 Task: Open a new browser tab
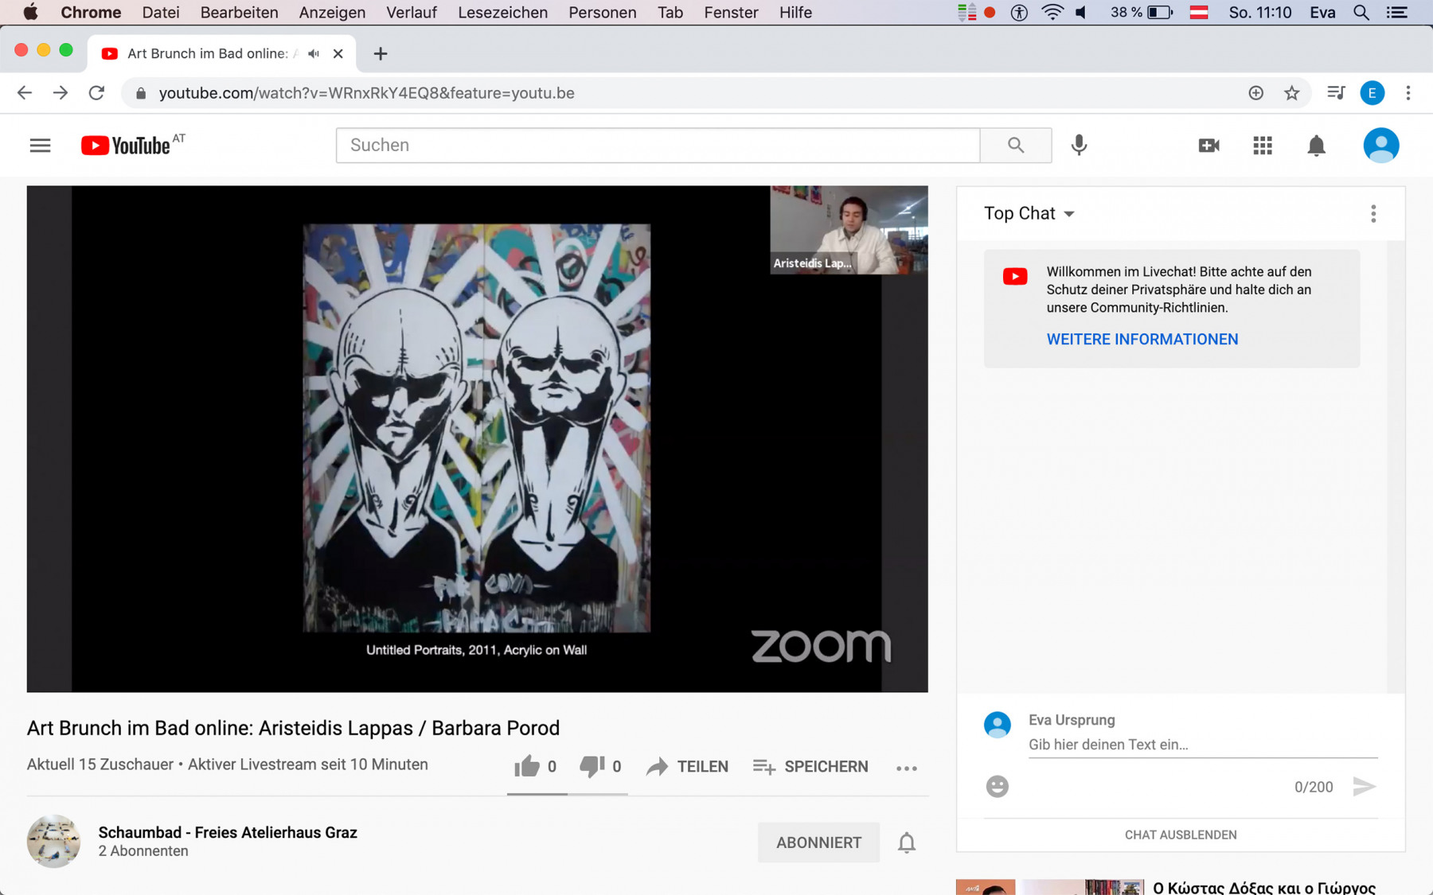click(x=381, y=53)
